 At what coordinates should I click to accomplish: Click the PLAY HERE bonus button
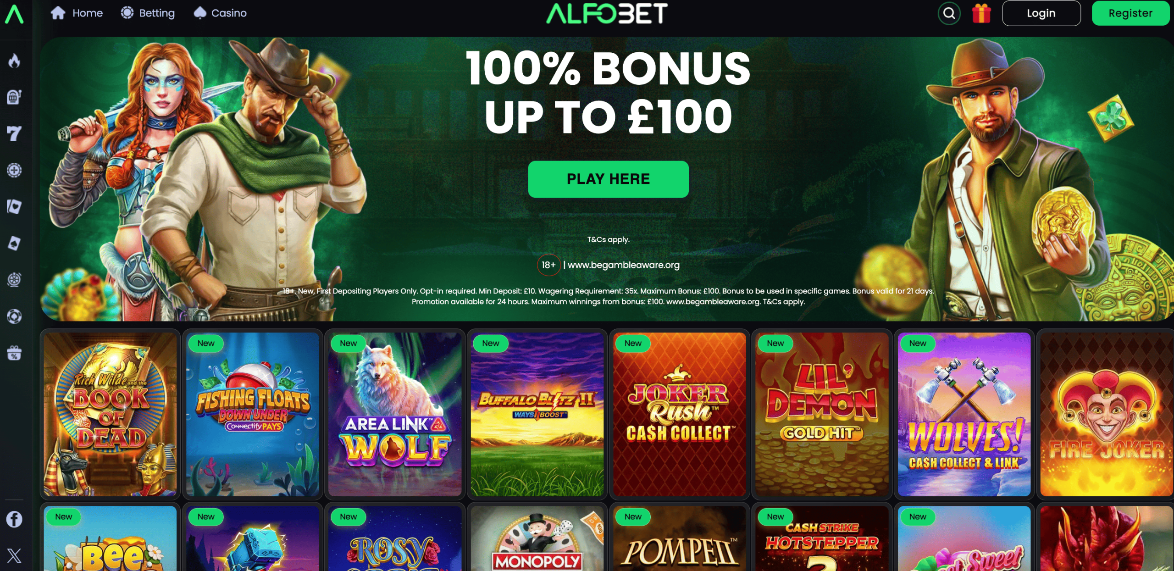608,179
